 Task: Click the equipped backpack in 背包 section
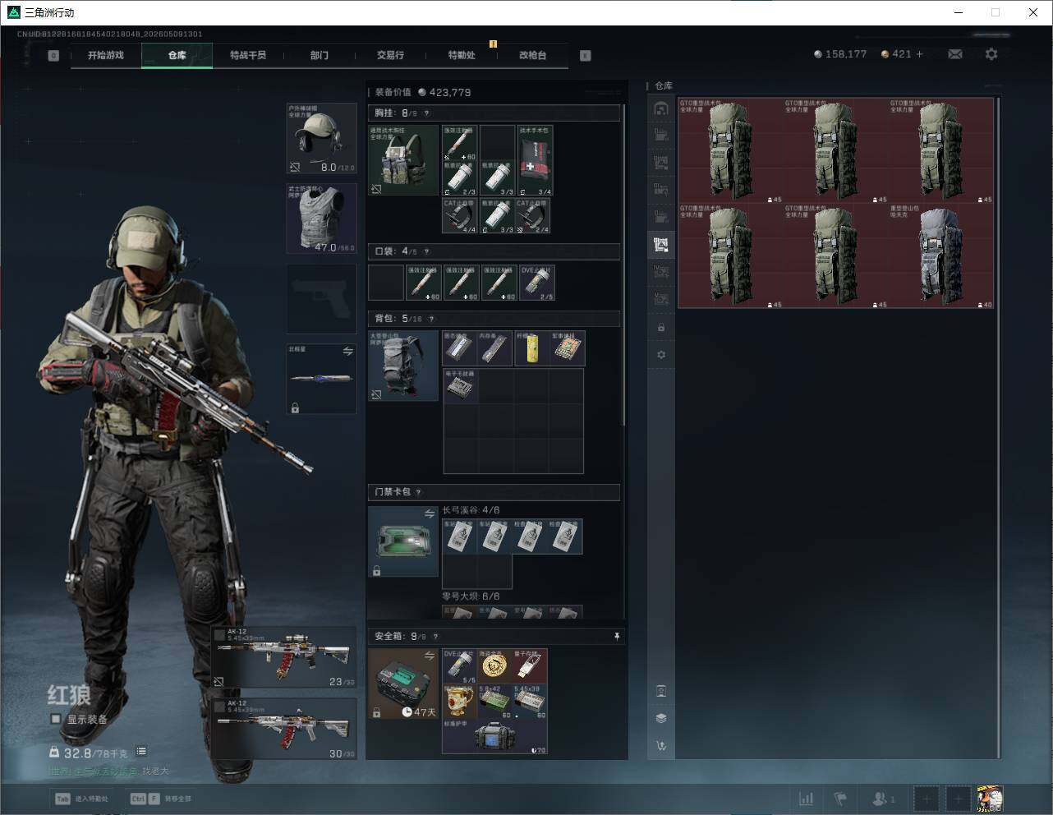[403, 366]
